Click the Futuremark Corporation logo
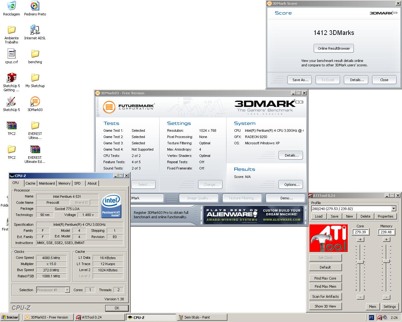 [x=129, y=107]
